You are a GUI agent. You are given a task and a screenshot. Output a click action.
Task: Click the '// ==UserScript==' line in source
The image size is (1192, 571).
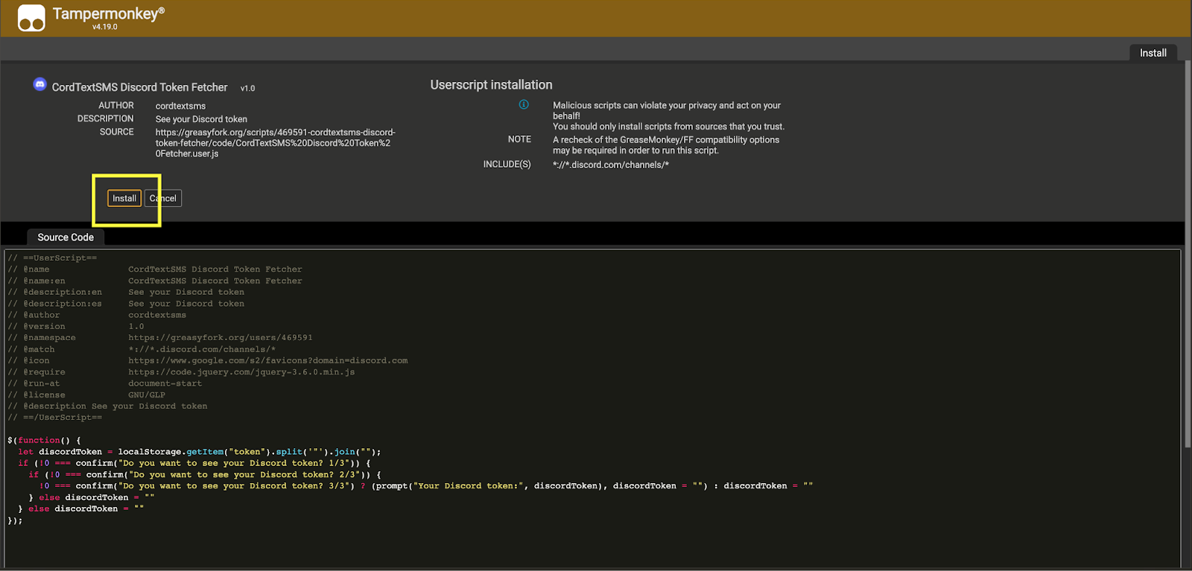click(x=52, y=258)
